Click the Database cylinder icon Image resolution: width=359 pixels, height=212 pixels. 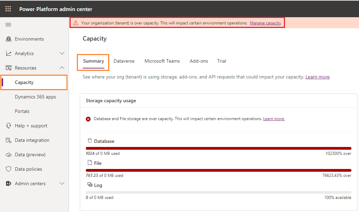pos(90,140)
